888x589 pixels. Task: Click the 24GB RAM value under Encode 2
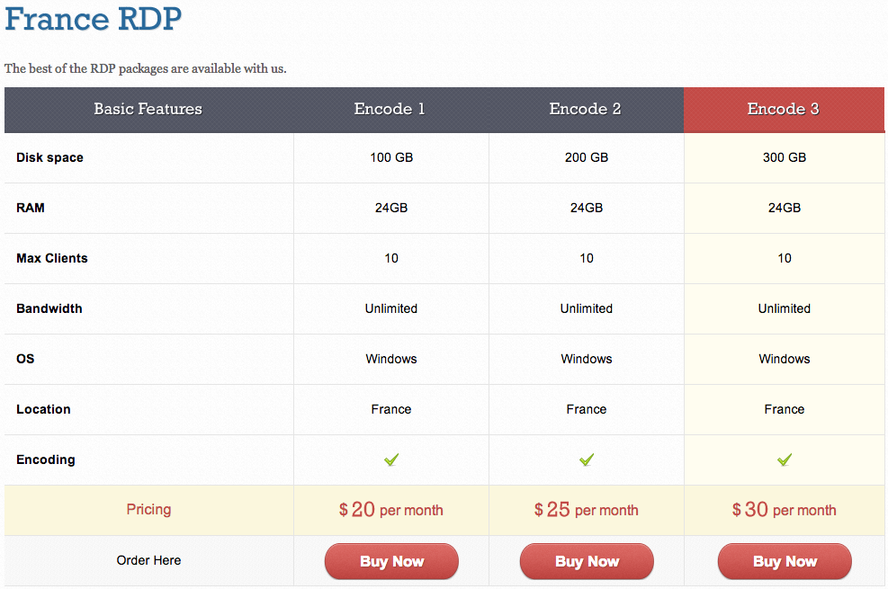pyautogui.click(x=587, y=208)
